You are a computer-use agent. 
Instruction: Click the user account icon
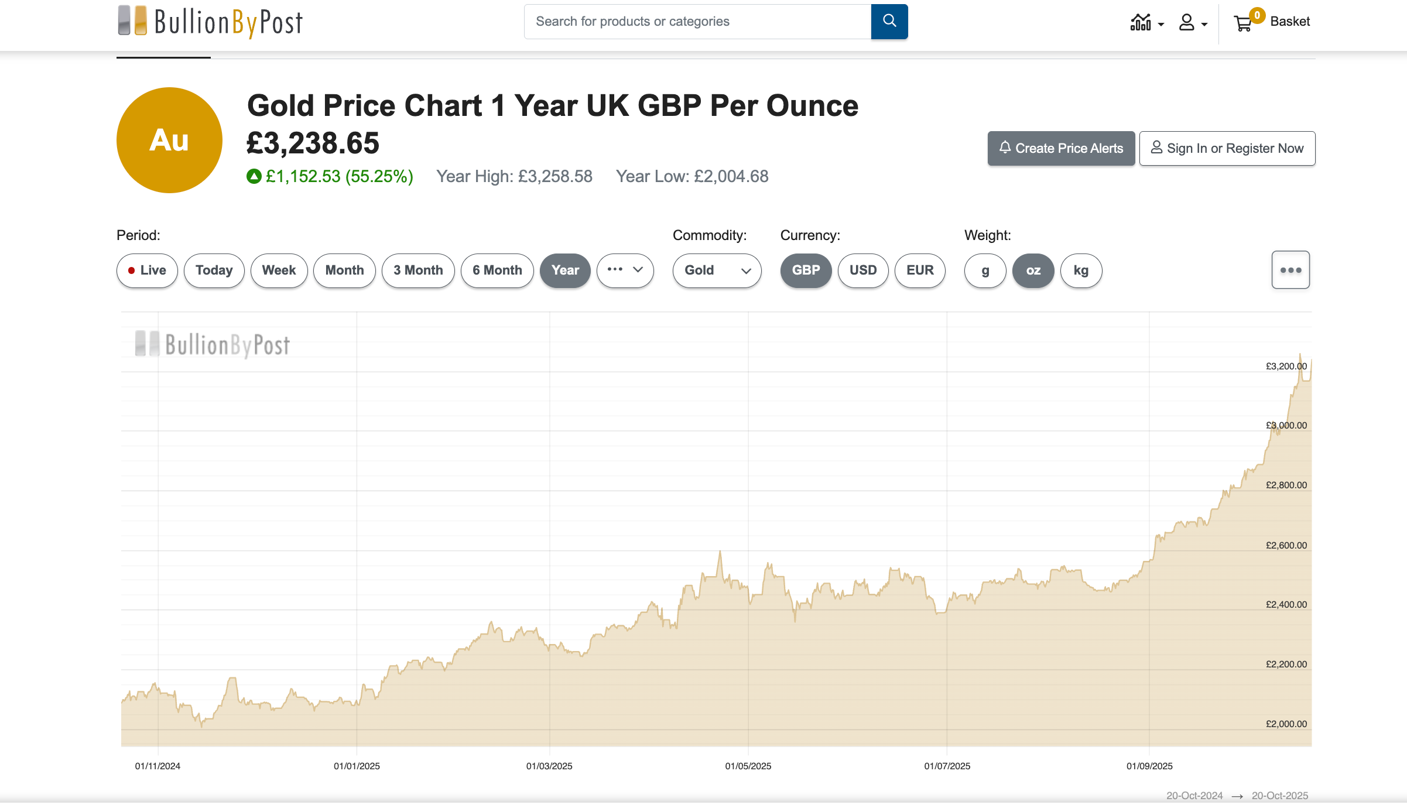(1186, 23)
